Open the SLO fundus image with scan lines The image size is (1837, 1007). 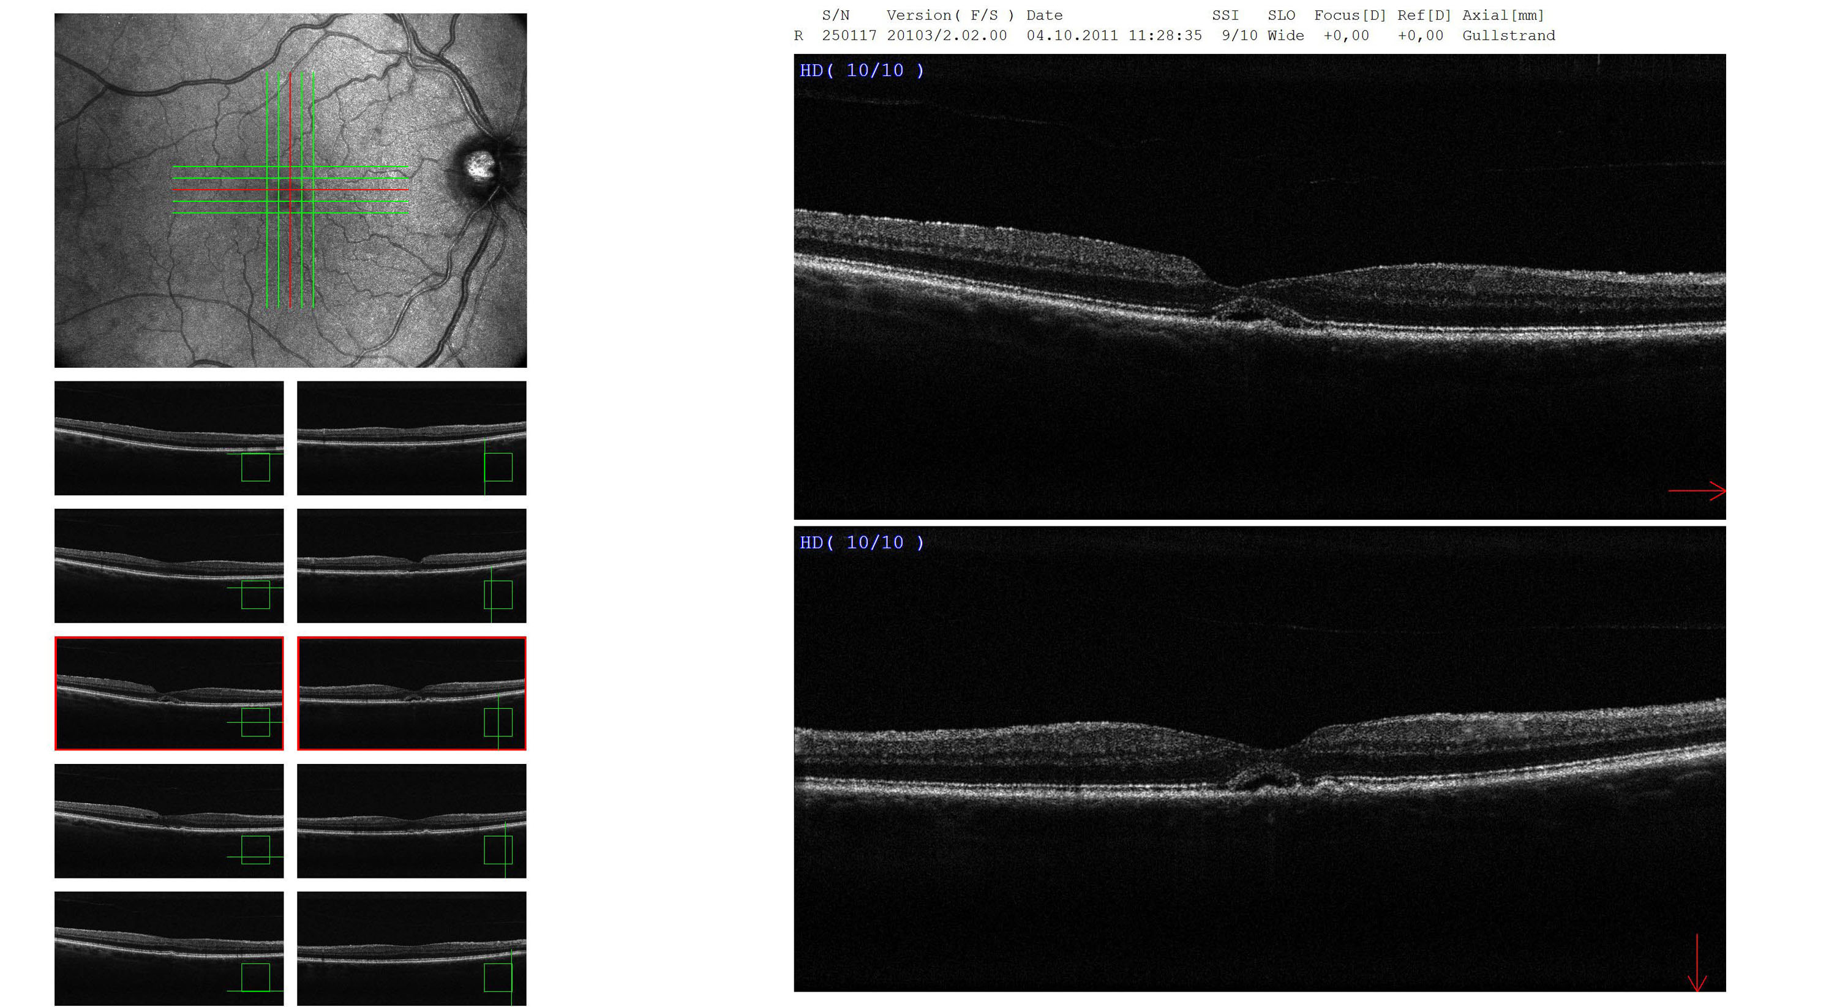290,190
